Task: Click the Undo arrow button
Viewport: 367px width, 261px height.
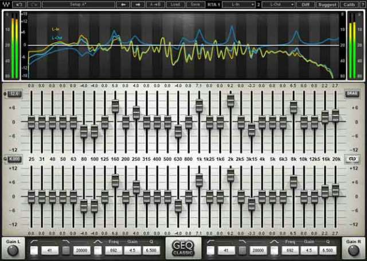Action: pyautogui.click(x=19, y=5)
